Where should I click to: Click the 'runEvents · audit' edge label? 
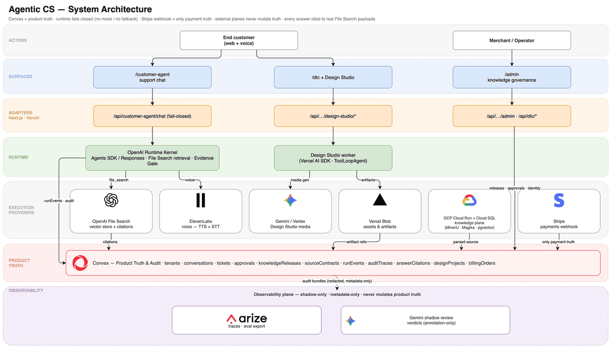(59, 200)
